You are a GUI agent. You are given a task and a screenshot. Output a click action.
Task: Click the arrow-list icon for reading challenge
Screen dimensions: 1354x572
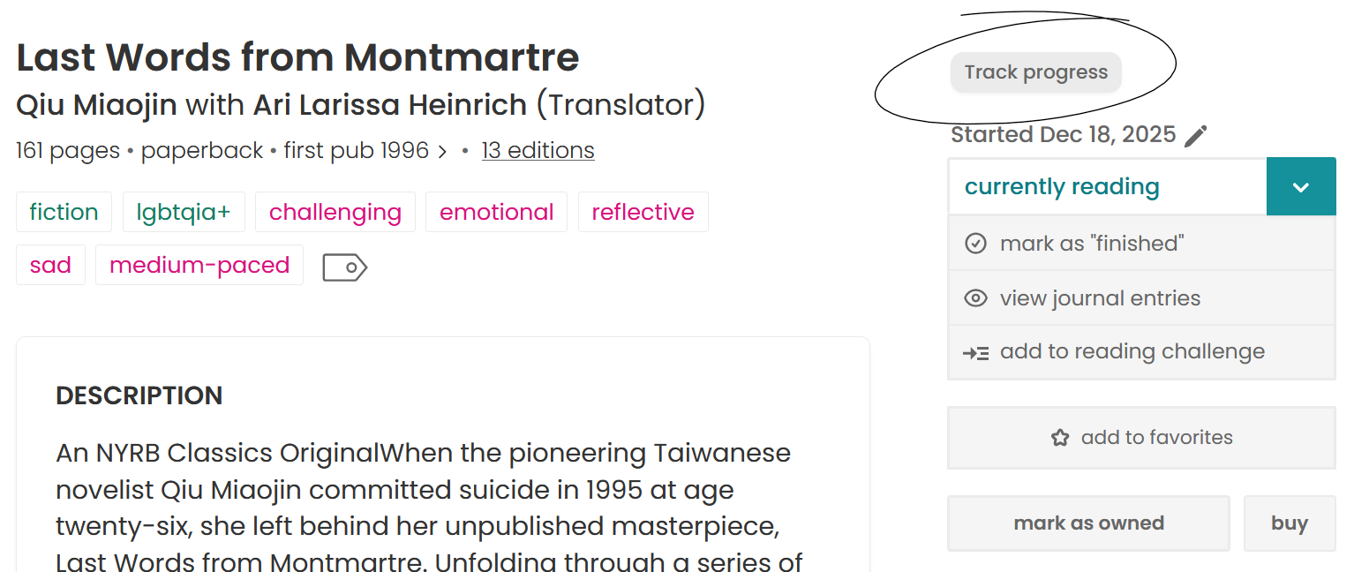click(x=975, y=353)
